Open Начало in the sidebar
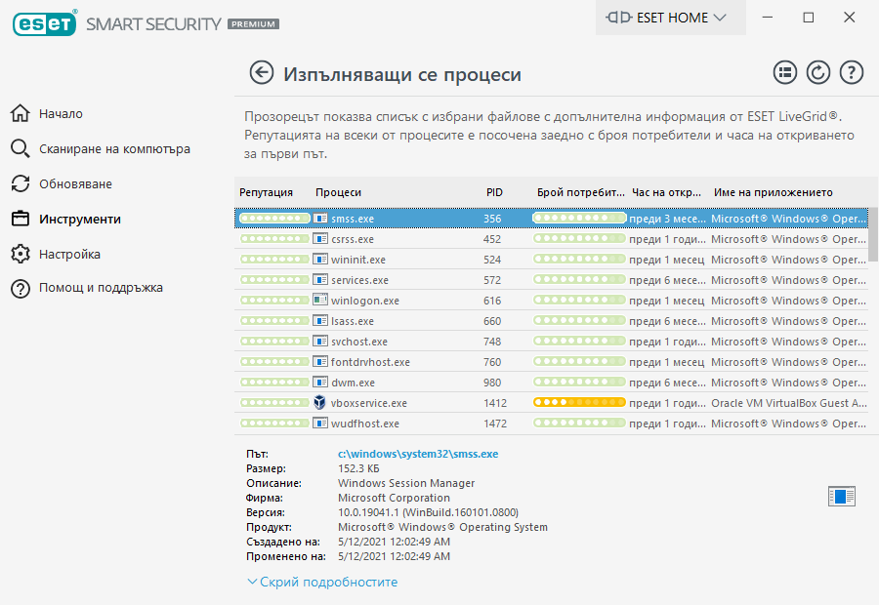This screenshot has width=879, height=605. [61, 114]
